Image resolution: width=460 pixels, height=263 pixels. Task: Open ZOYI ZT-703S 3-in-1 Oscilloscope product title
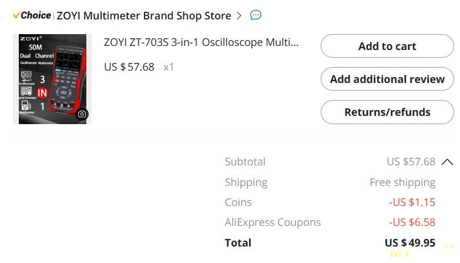[202, 42]
